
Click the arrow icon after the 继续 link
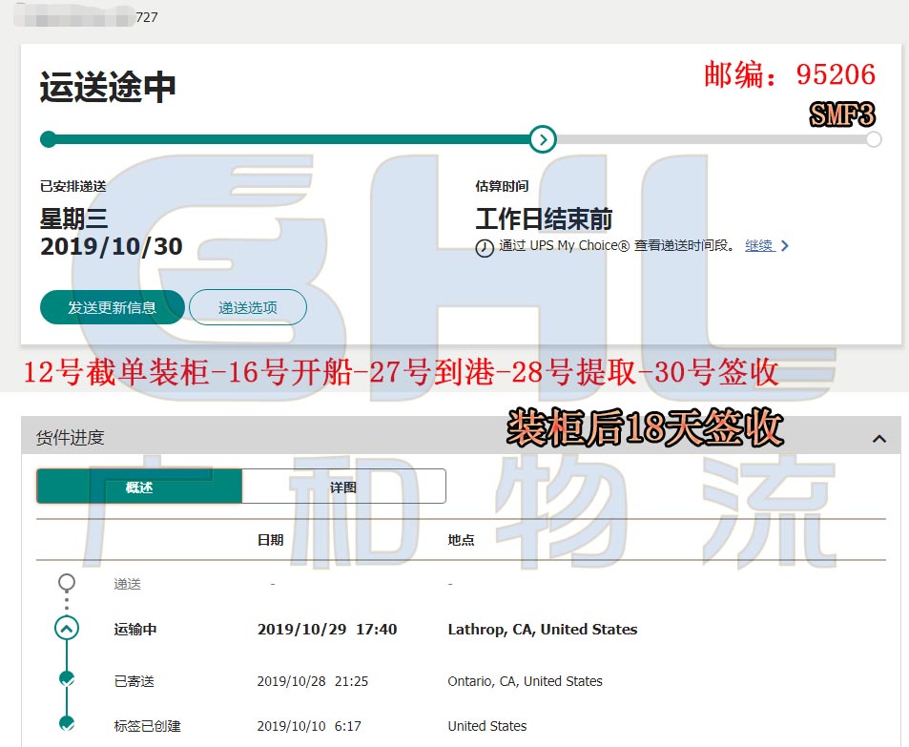785,246
